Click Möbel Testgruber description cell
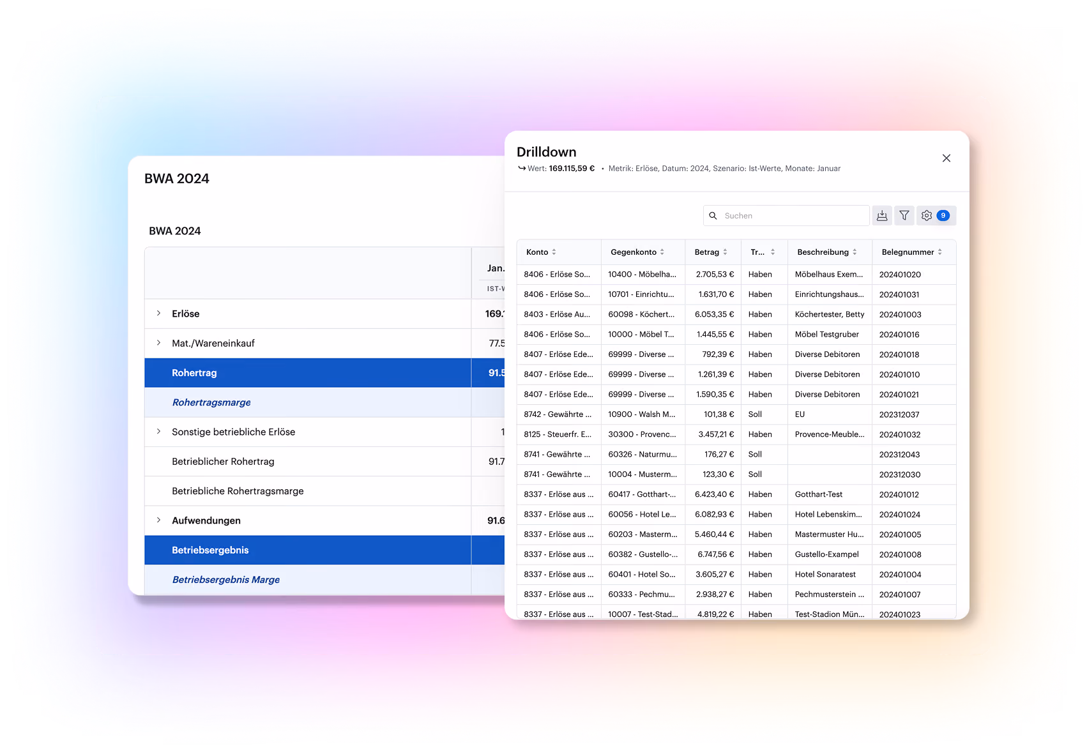Viewport: 1087px width, 751px height. [x=830, y=335]
